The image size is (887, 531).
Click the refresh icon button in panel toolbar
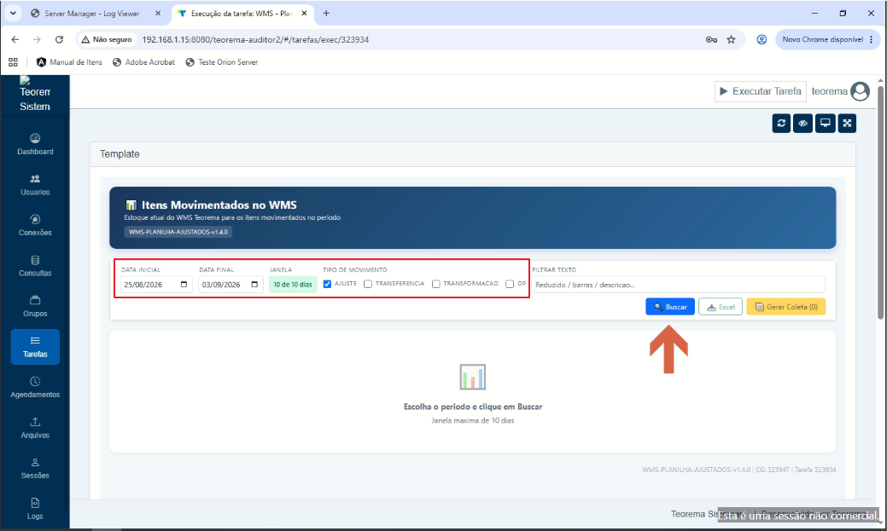(x=781, y=123)
